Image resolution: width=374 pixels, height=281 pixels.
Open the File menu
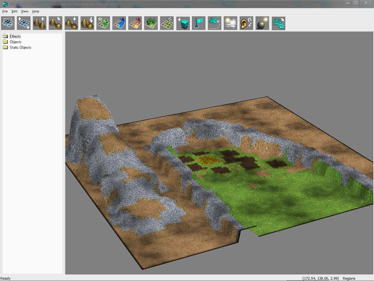coord(5,11)
